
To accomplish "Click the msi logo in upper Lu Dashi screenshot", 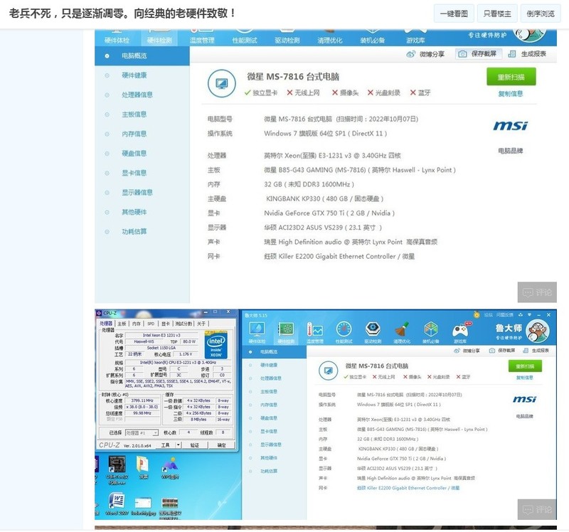I will tap(510, 126).
